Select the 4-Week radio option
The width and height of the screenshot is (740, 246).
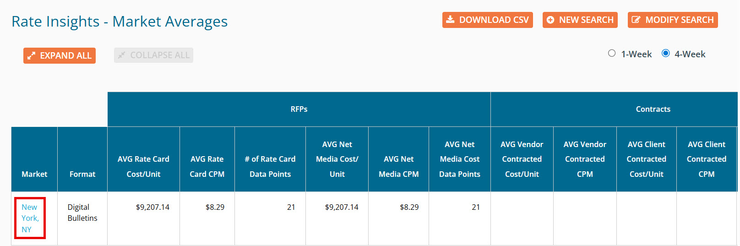point(666,54)
